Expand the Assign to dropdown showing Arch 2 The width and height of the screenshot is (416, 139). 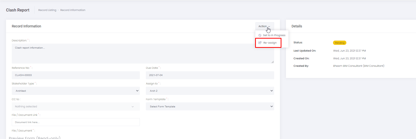pyautogui.click(x=210, y=91)
